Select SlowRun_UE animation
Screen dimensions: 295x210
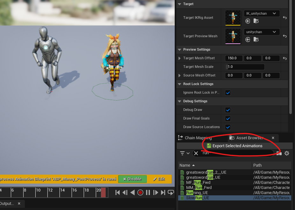235,198
